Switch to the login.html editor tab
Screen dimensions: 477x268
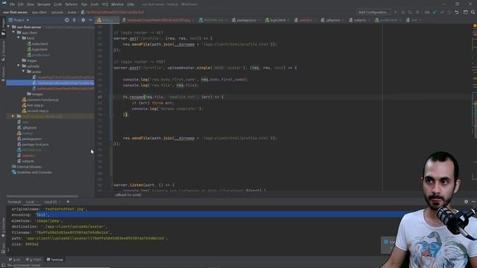pyautogui.click(x=278, y=20)
